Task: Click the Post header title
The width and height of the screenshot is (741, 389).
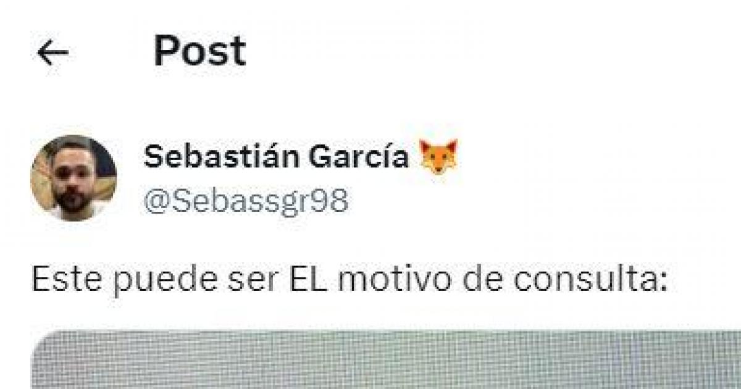Action: [x=199, y=51]
